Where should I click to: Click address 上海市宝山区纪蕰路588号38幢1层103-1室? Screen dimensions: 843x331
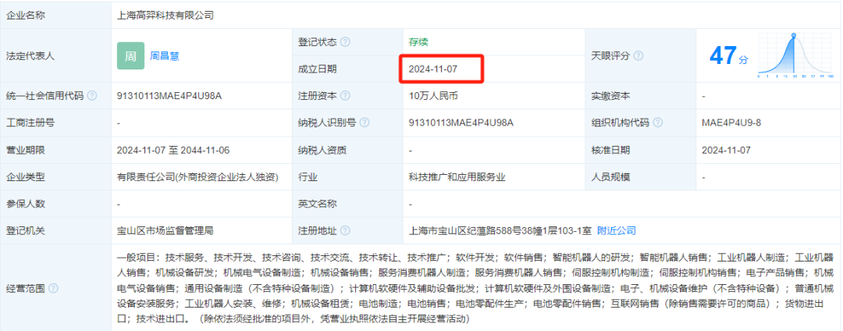click(x=500, y=231)
